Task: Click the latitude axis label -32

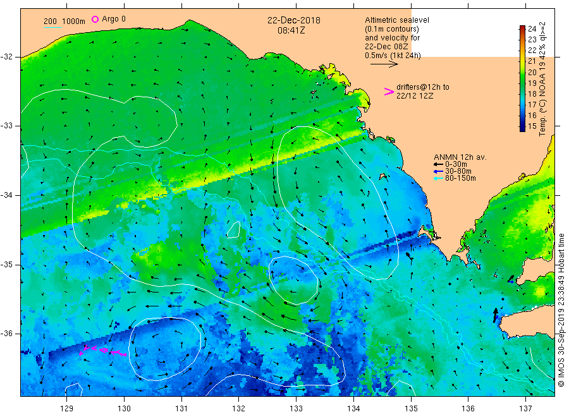Action: pos(6,57)
